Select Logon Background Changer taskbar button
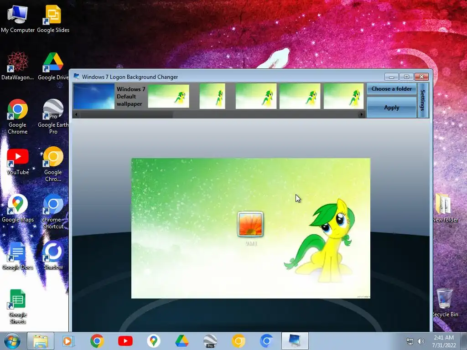The image size is (467, 350). pos(295,341)
